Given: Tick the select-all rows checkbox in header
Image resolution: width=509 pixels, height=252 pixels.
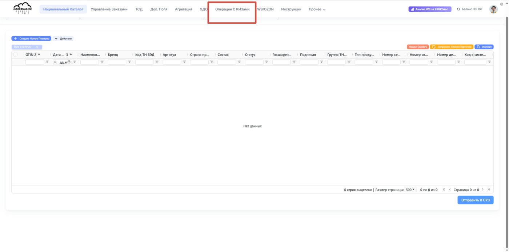Looking at the screenshot, I should point(15,54).
